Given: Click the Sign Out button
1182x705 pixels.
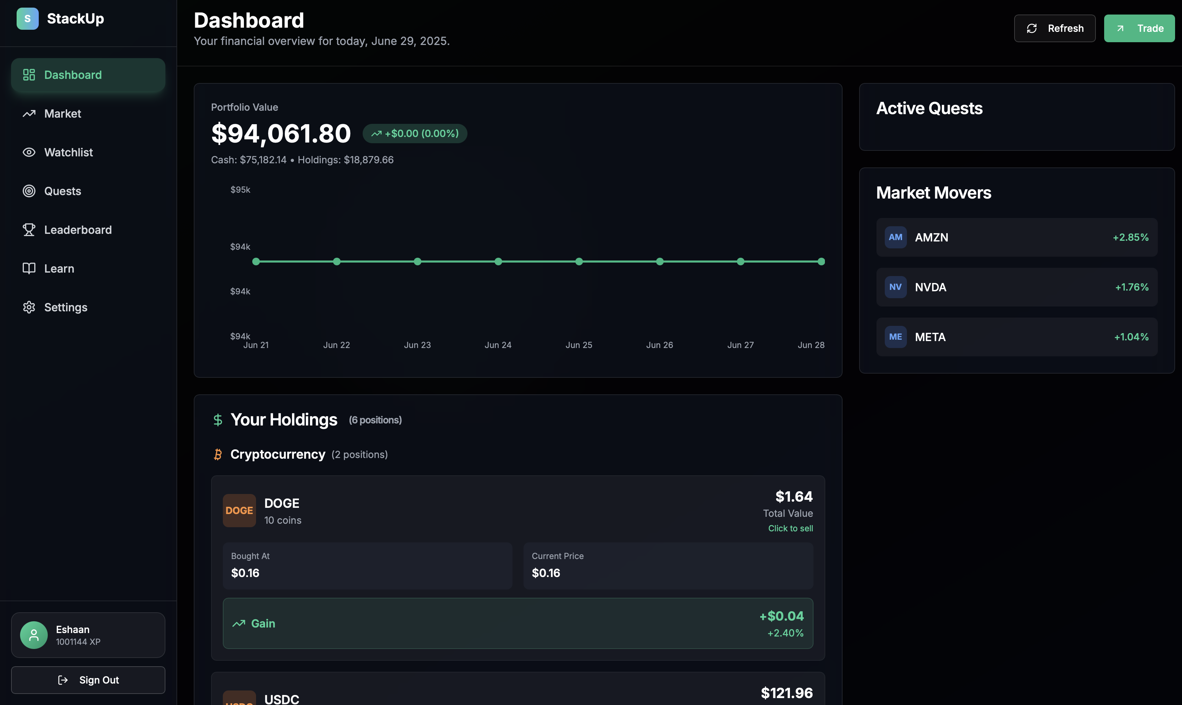Looking at the screenshot, I should (88, 680).
